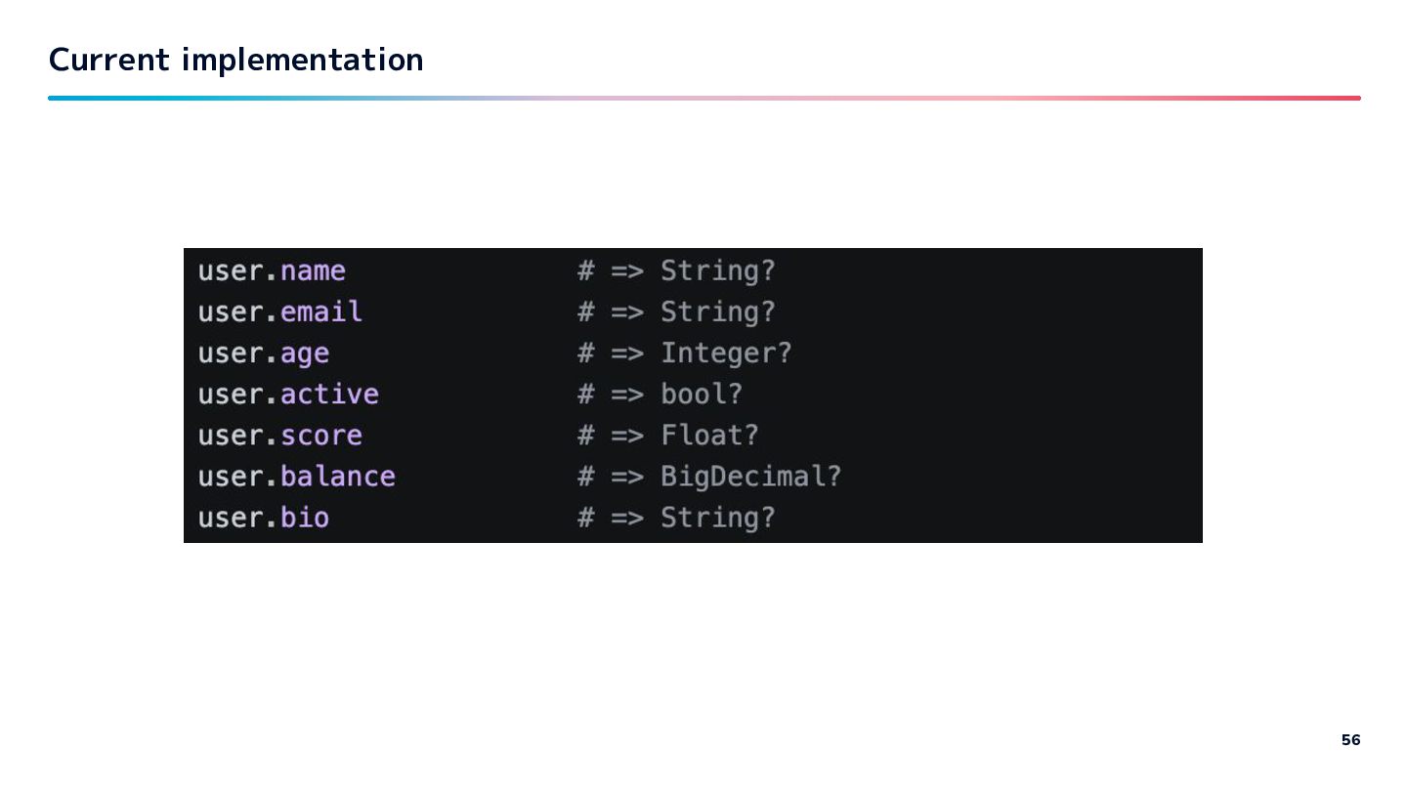This screenshot has width=1407, height=791.
Task: Click the '# =>' arrow beside user.age
Action: point(611,353)
